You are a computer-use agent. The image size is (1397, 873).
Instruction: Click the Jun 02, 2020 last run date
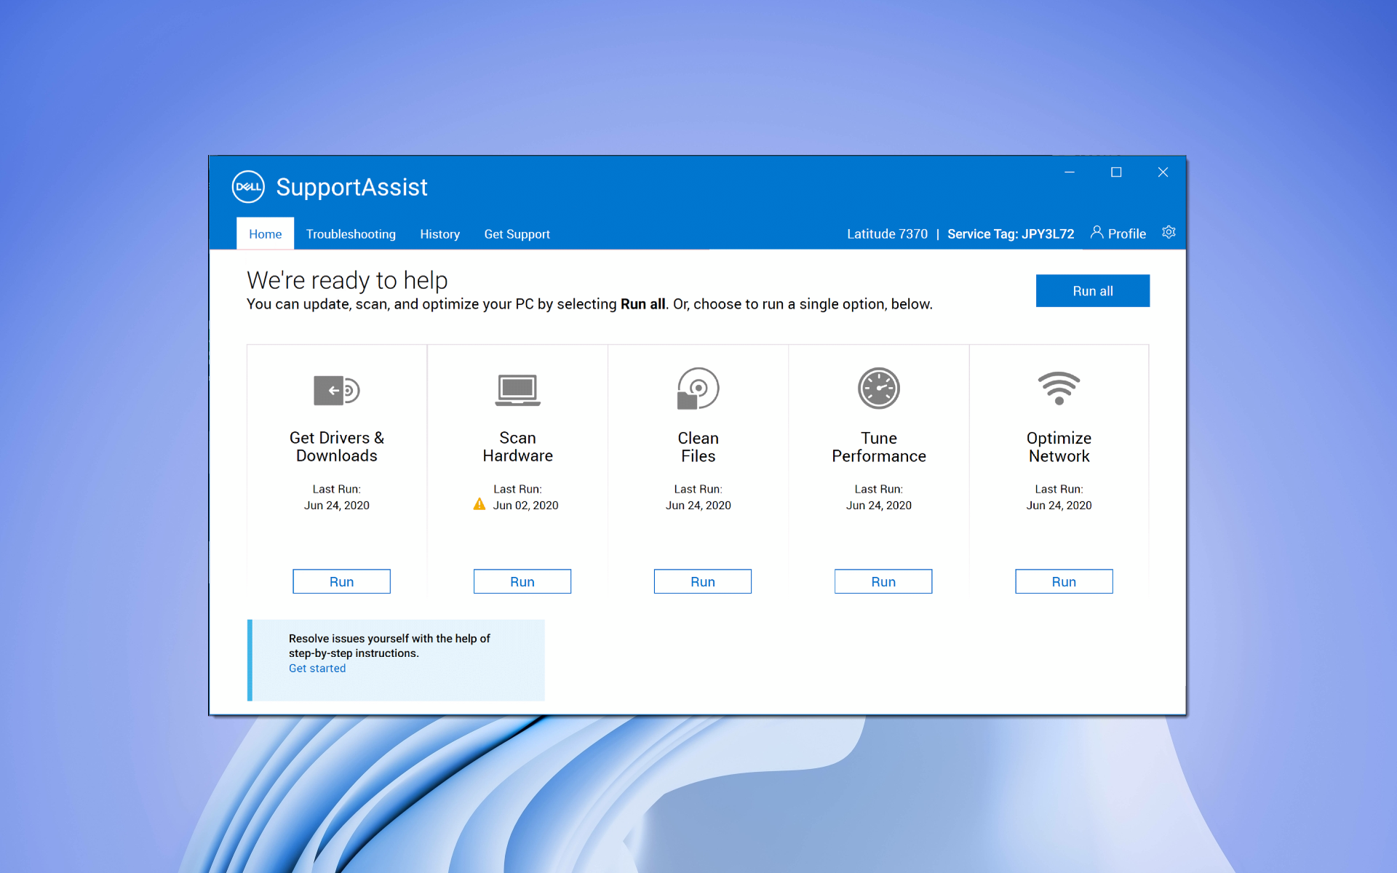525,505
